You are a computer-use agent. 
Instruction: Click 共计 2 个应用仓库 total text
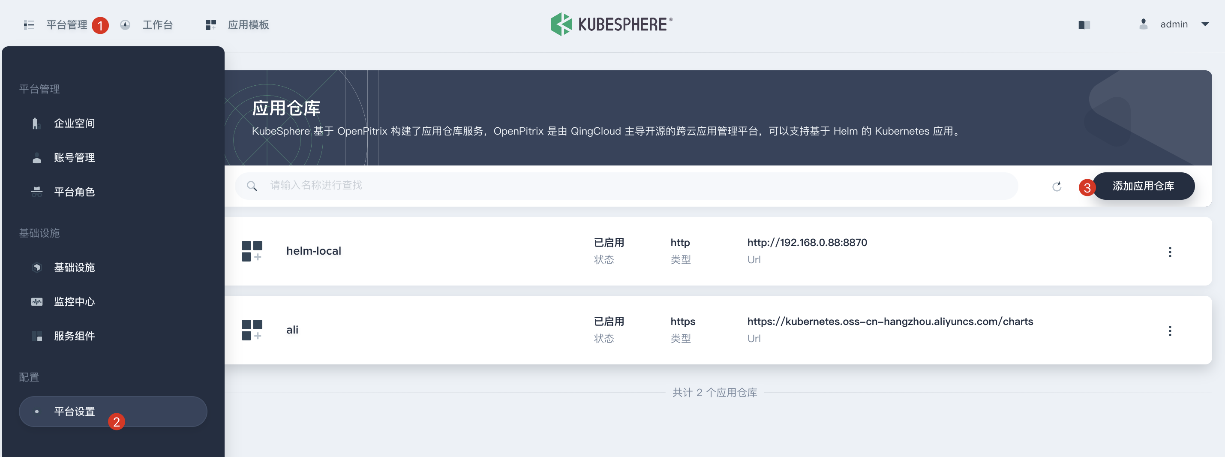click(x=714, y=392)
